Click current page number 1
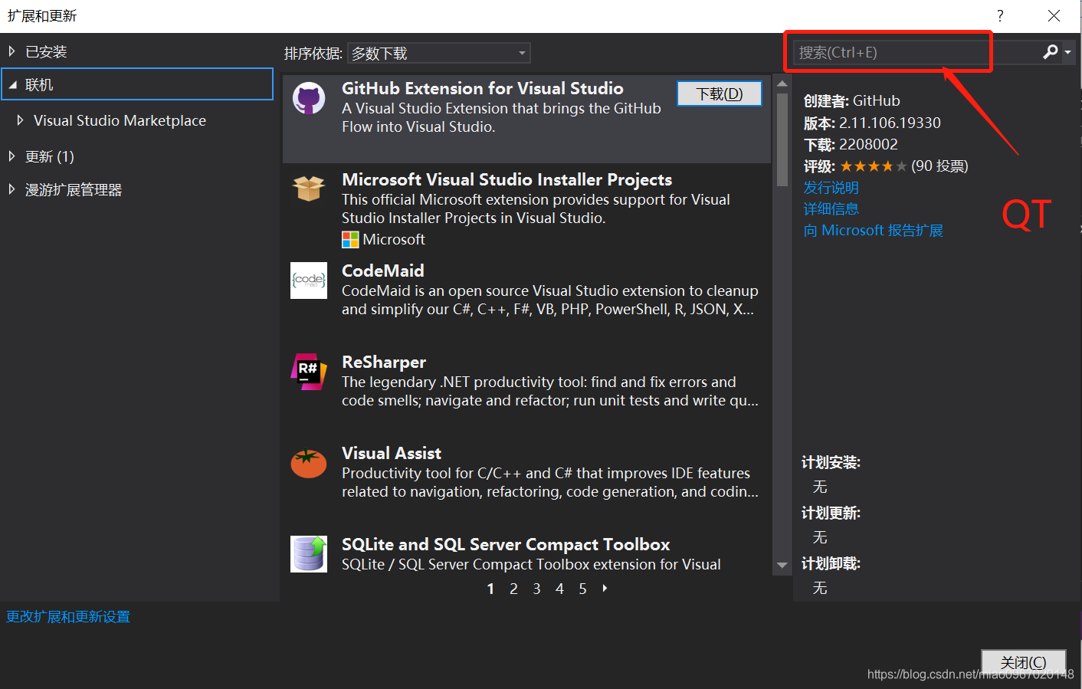Viewport: 1082px width, 689px height. click(490, 589)
